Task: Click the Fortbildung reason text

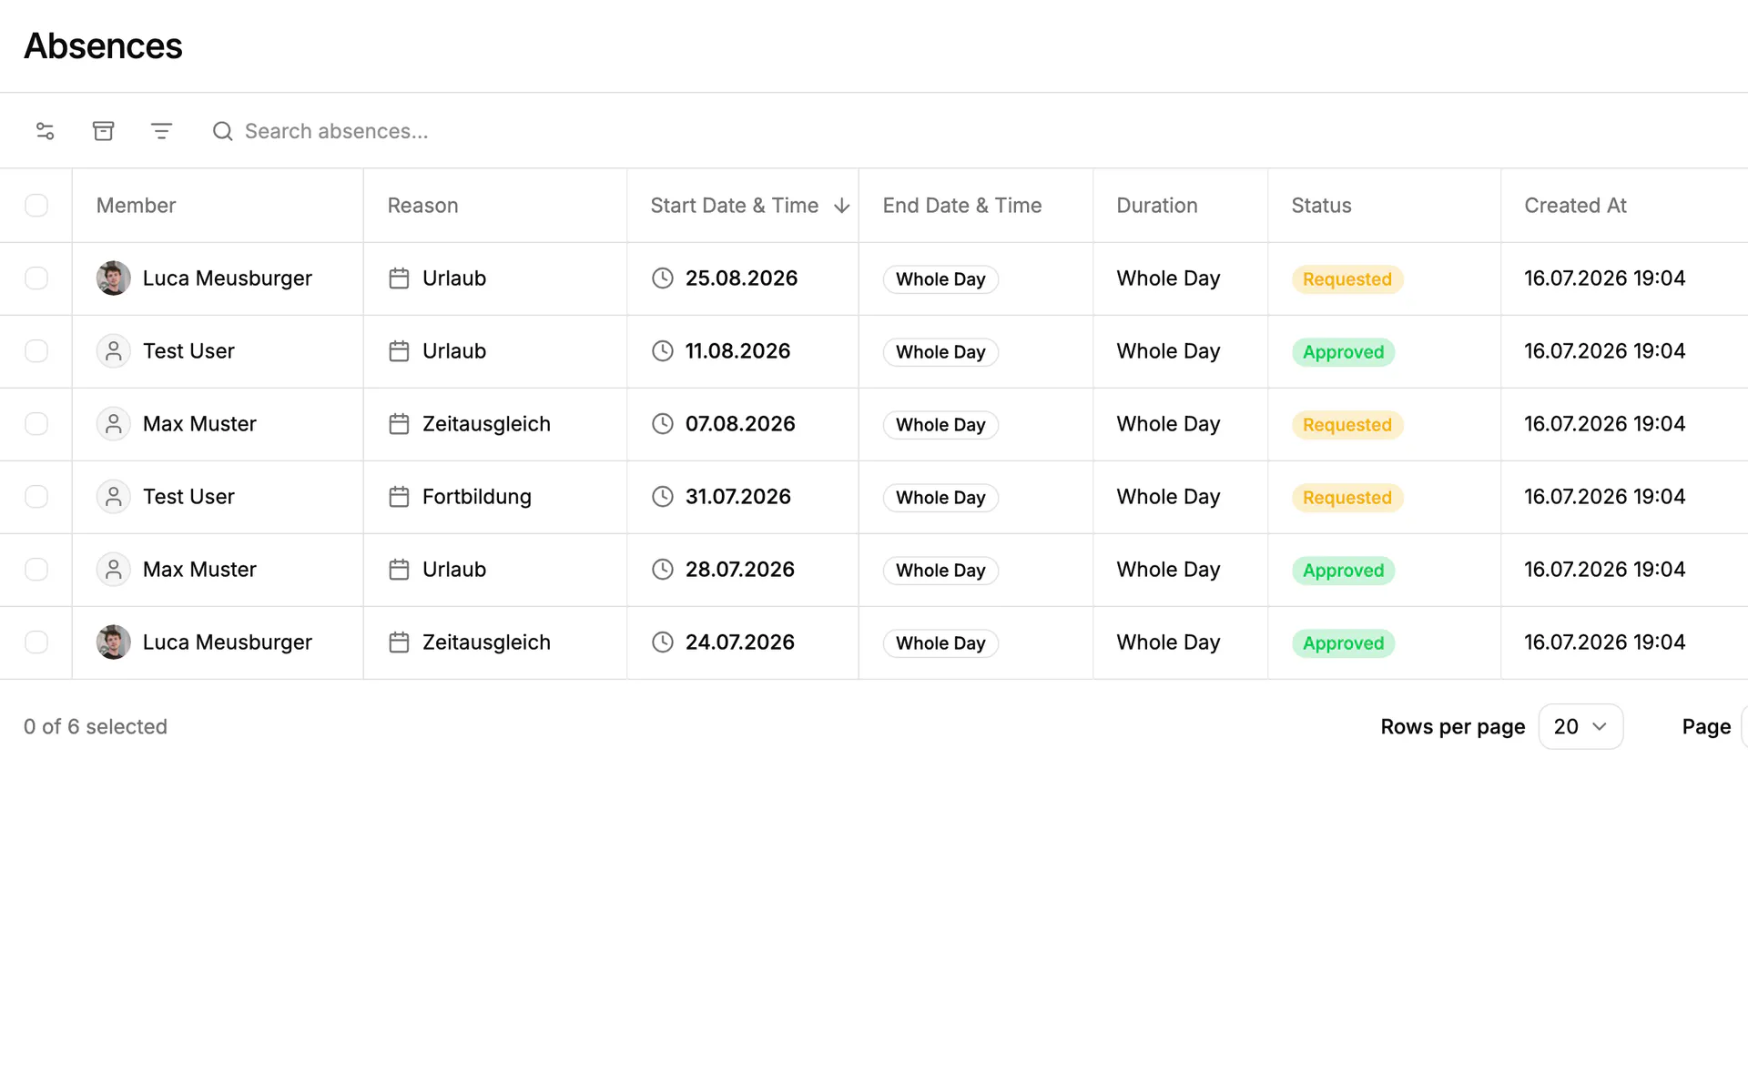Action: click(477, 497)
